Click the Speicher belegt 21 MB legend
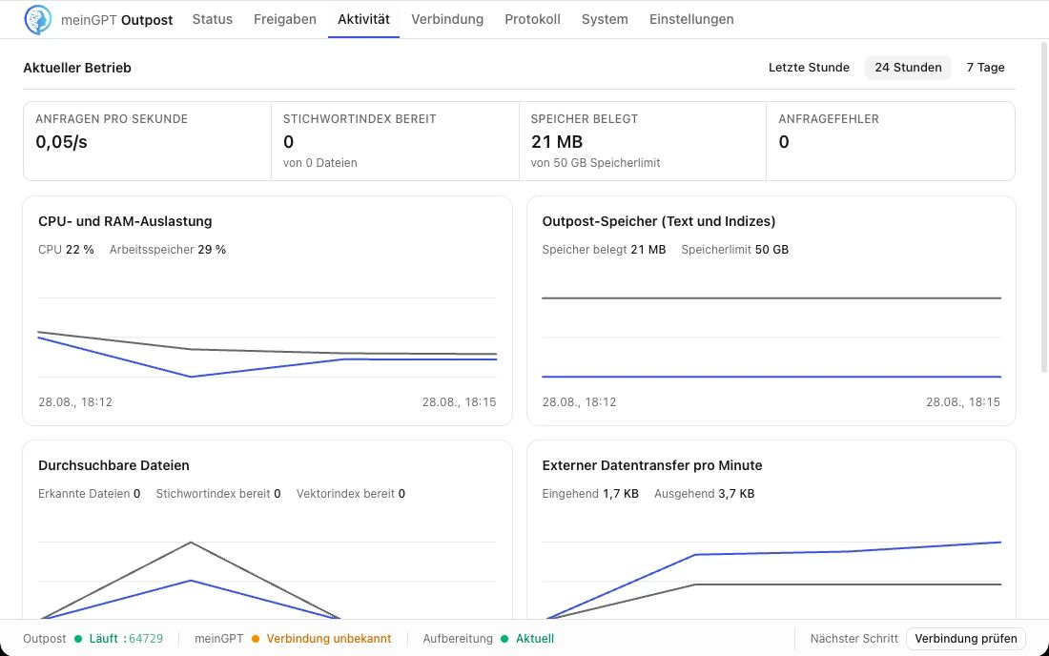The image size is (1049, 656). [604, 250]
